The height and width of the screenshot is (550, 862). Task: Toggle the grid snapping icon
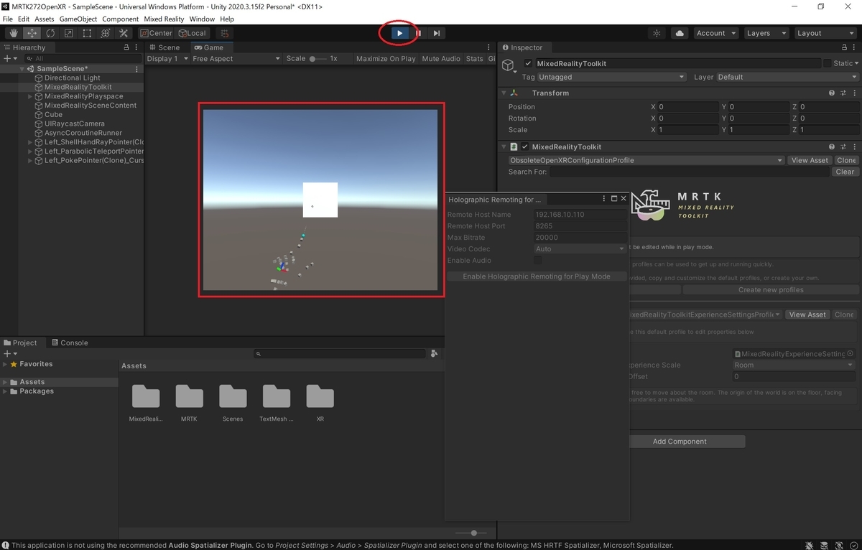coord(225,33)
